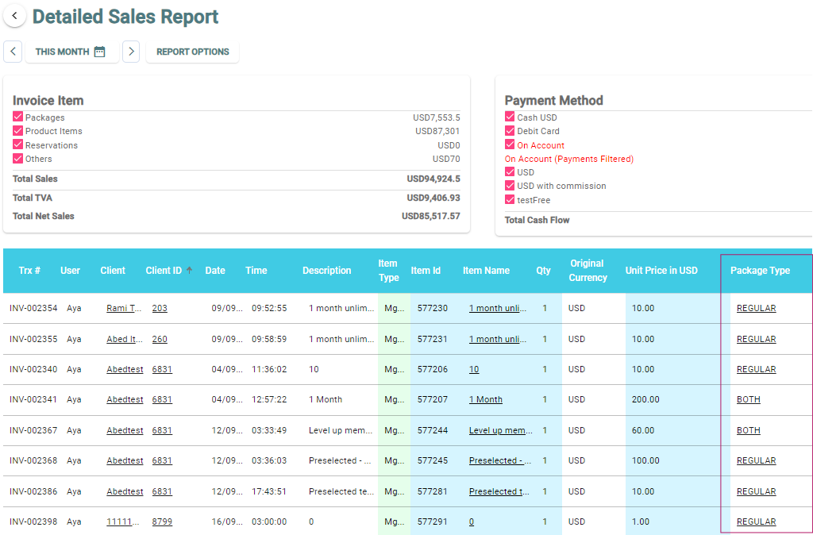Uncheck the Reservations invoice item

[18, 144]
